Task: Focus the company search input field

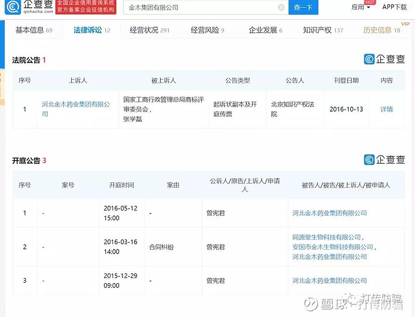Action: click(x=206, y=7)
